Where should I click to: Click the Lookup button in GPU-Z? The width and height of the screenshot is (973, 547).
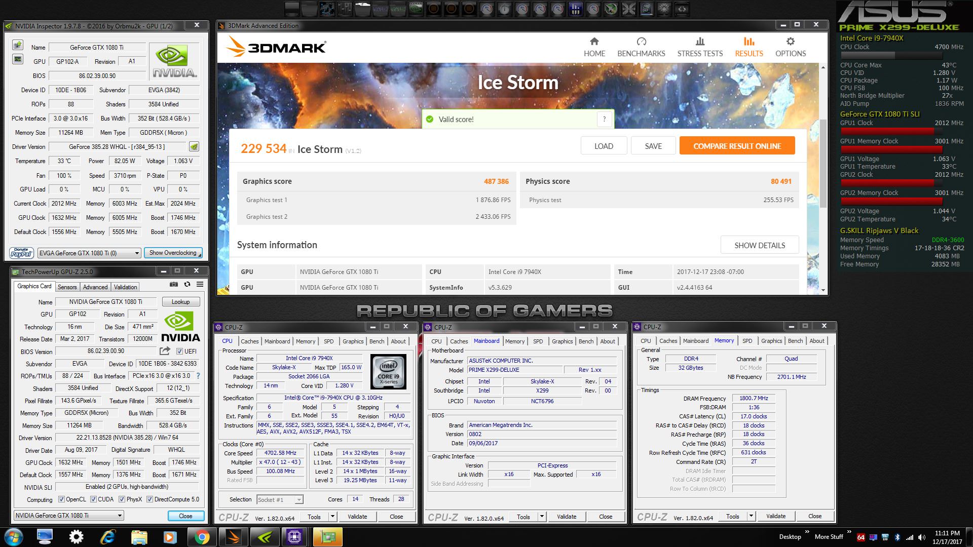pyautogui.click(x=180, y=302)
